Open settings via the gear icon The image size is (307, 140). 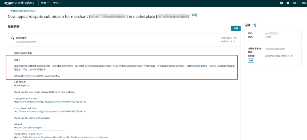[x=288, y=3]
